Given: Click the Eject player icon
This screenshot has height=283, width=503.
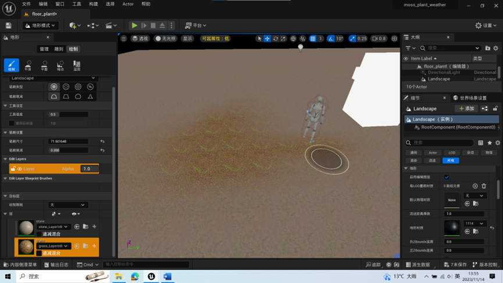Looking at the screenshot, I should click(162, 26).
